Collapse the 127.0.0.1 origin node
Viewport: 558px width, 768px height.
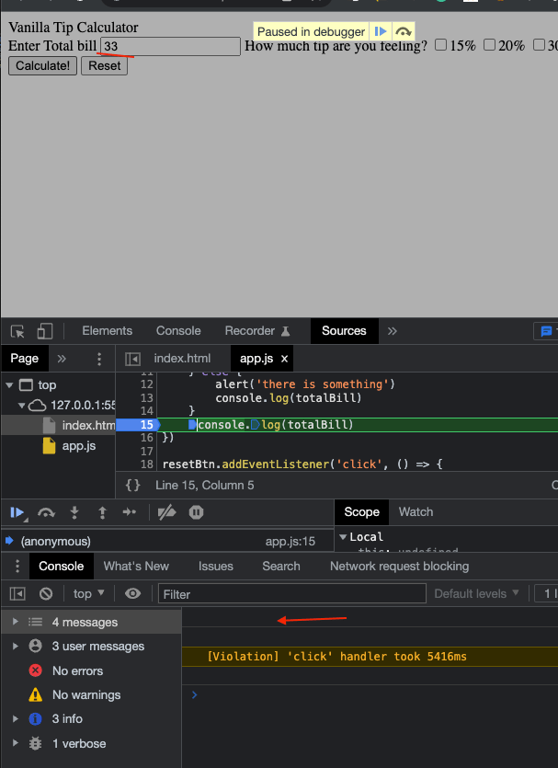(x=21, y=406)
